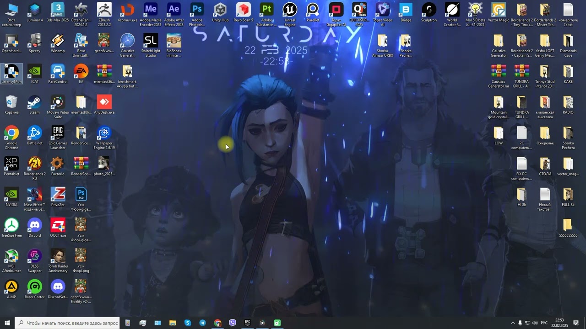The height and width of the screenshot is (329, 586).
Task: Open the Windows Start menu
Action: (7, 323)
